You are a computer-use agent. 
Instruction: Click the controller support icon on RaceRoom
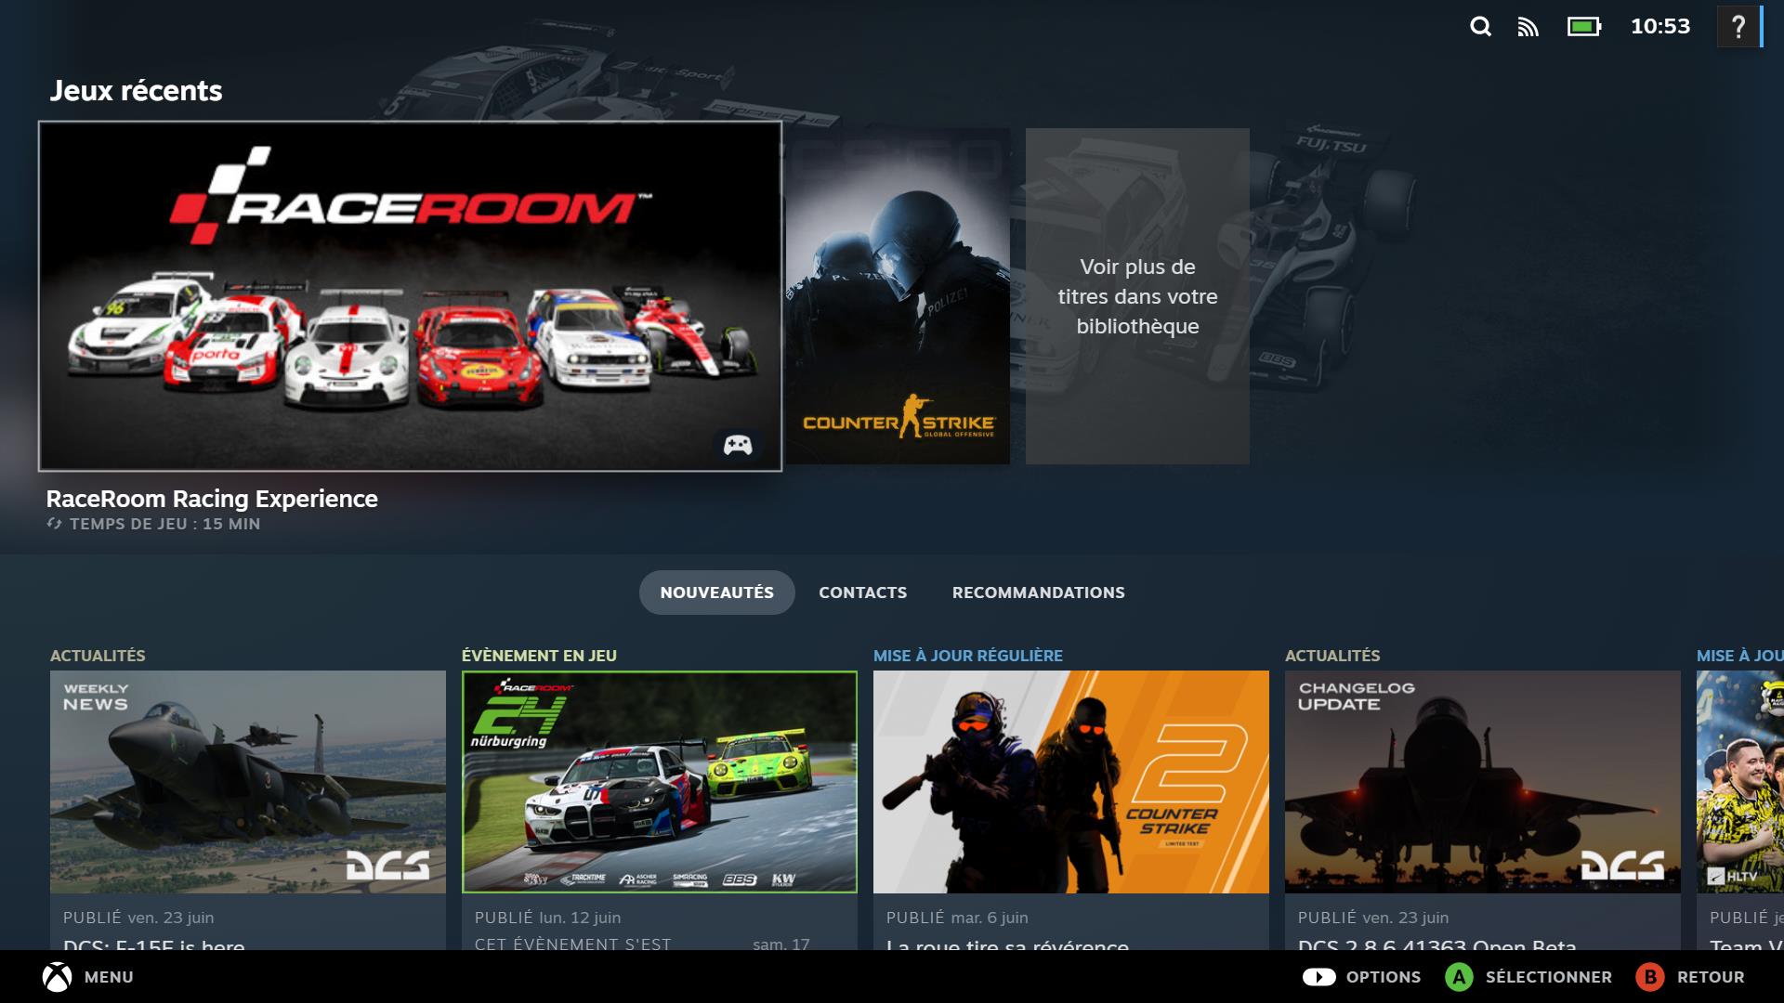(738, 445)
